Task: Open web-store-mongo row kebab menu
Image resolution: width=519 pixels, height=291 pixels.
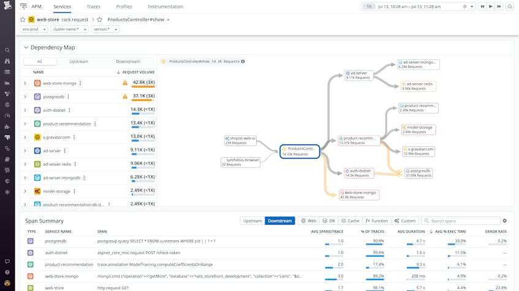Action: click(80, 83)
